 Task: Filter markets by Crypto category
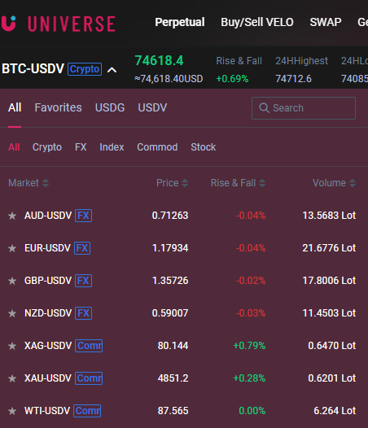point(47,147)
